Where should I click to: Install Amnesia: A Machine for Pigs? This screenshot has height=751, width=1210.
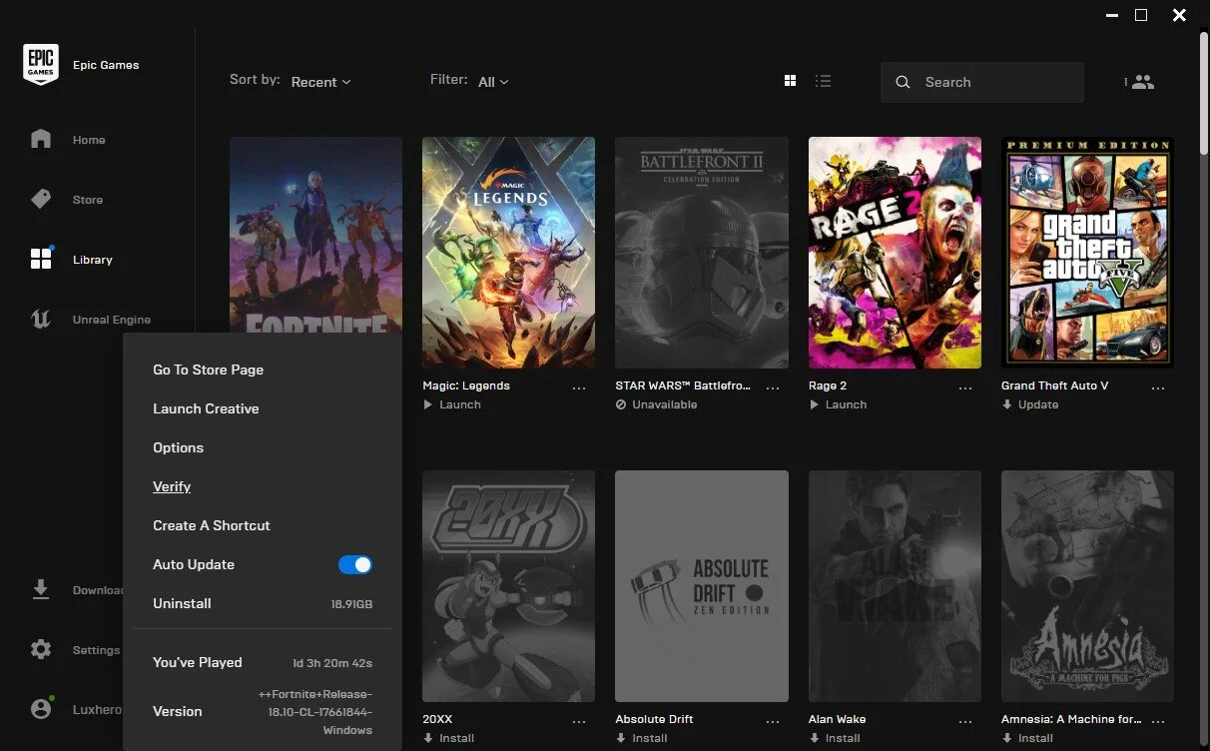tap(1027, 738)
